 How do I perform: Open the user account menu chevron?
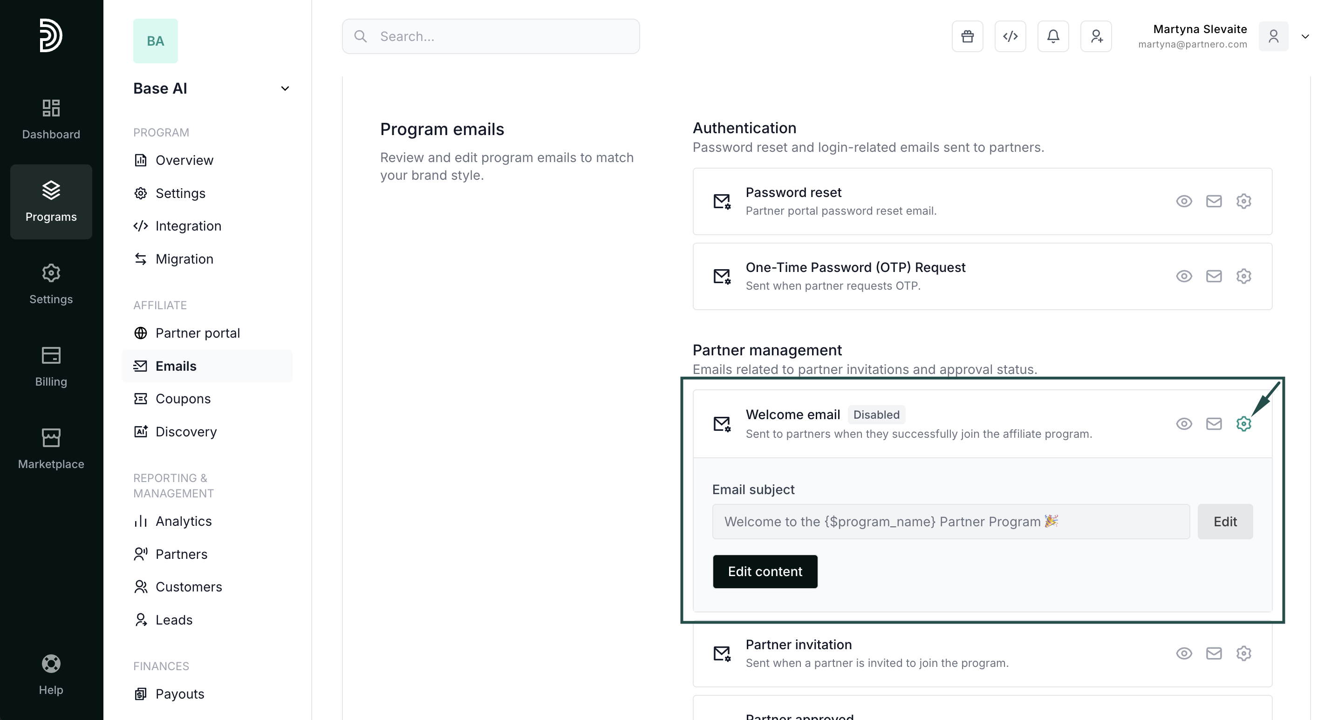[x=1305, y=36]
